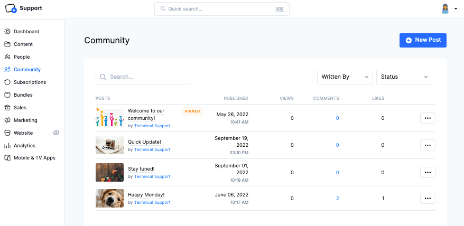Open the Welcome to our community! post title
Viewport: 464px width, 226px height.
coord(146,115)
